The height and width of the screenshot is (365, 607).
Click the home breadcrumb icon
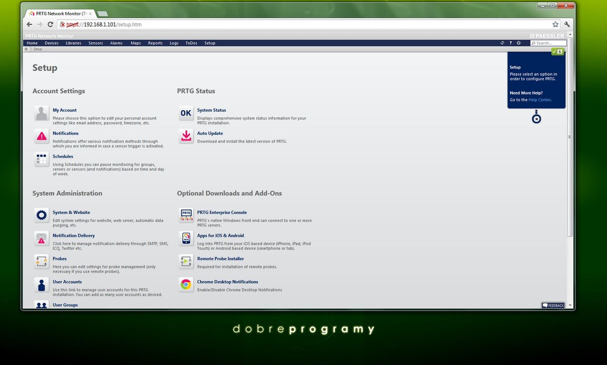(26, 49)
